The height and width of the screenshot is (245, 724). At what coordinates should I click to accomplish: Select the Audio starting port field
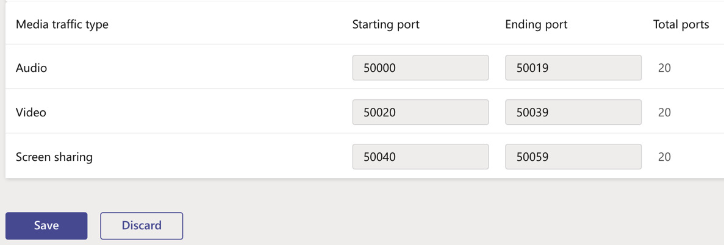[420, 68]
